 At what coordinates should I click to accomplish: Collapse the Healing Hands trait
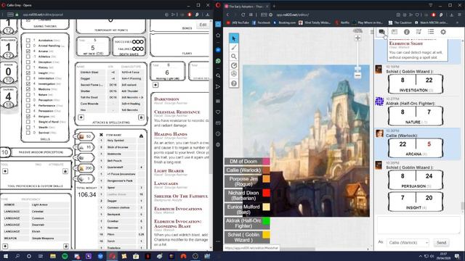(x=171, y=134)
